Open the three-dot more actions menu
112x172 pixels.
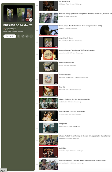pos(31,36)
